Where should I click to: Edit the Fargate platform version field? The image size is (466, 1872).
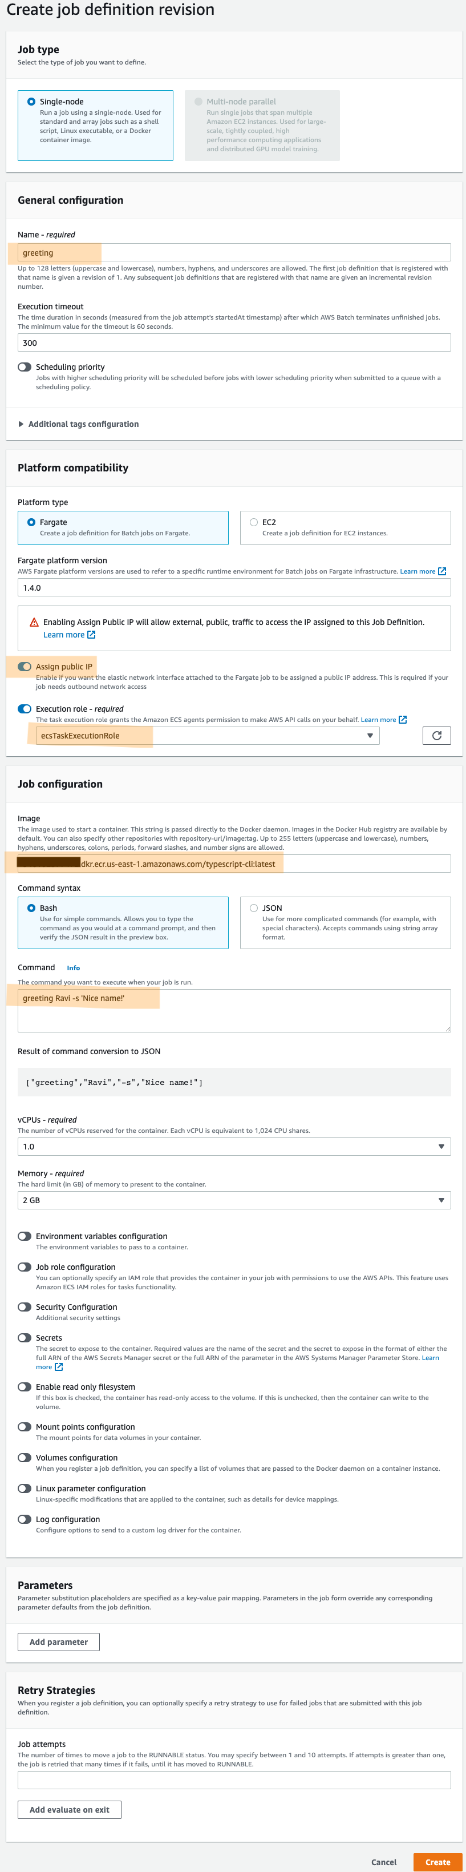click(234, 588)
